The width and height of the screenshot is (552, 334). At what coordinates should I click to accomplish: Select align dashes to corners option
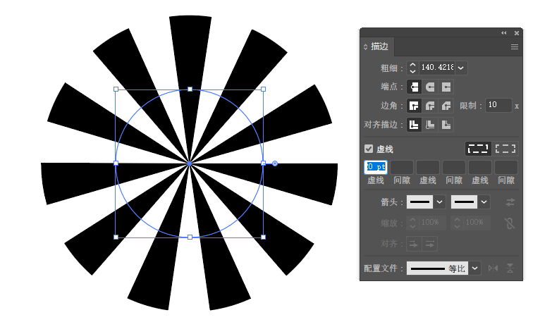tap(505, 149)
